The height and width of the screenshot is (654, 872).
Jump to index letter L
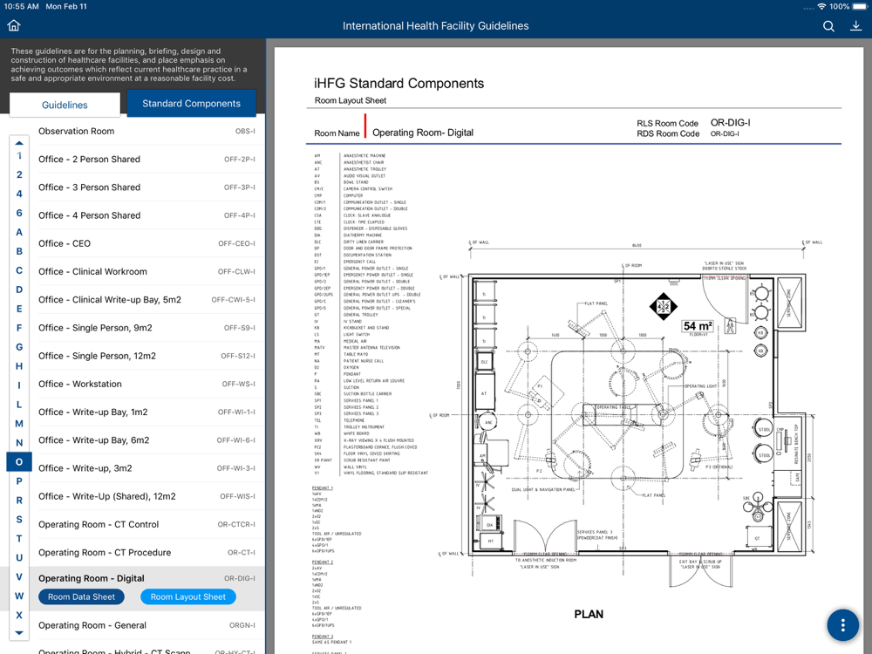tap(19, 405)
